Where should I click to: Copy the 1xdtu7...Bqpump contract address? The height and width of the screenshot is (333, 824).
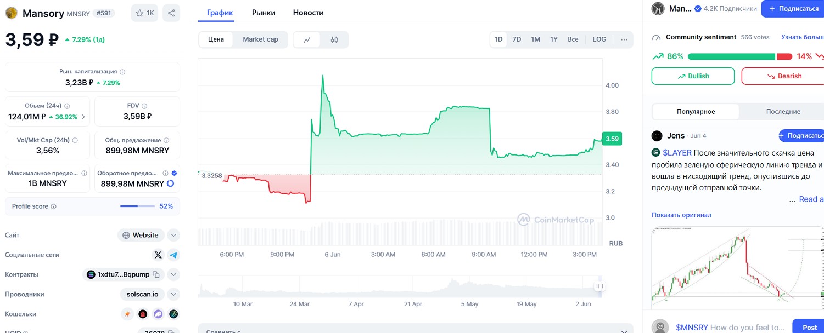pos(156,274)
